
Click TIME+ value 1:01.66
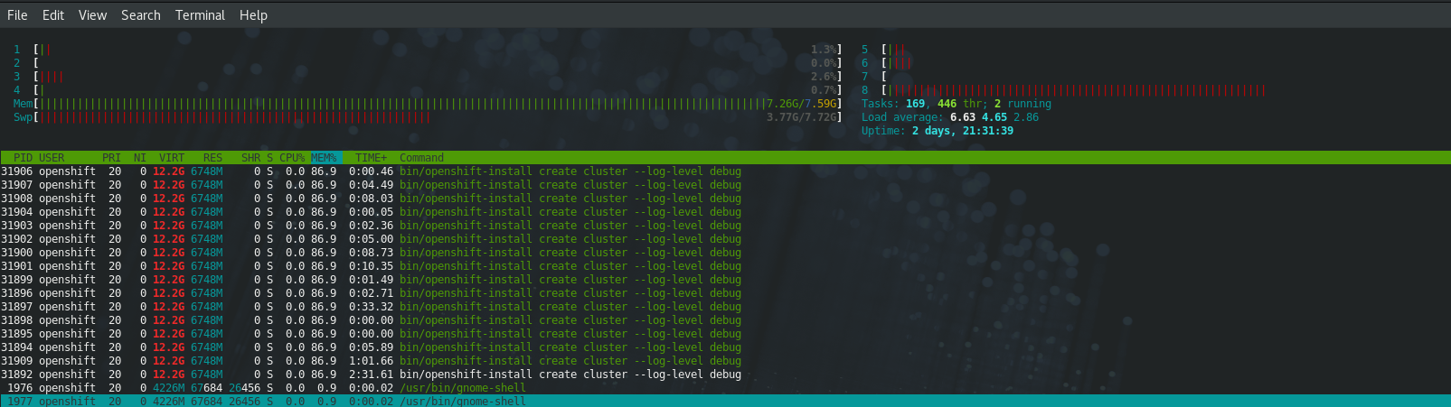tap(372, 361)
